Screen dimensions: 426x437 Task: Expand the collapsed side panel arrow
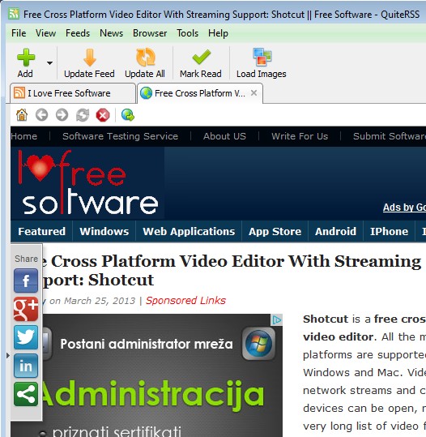tap(8, 355)
